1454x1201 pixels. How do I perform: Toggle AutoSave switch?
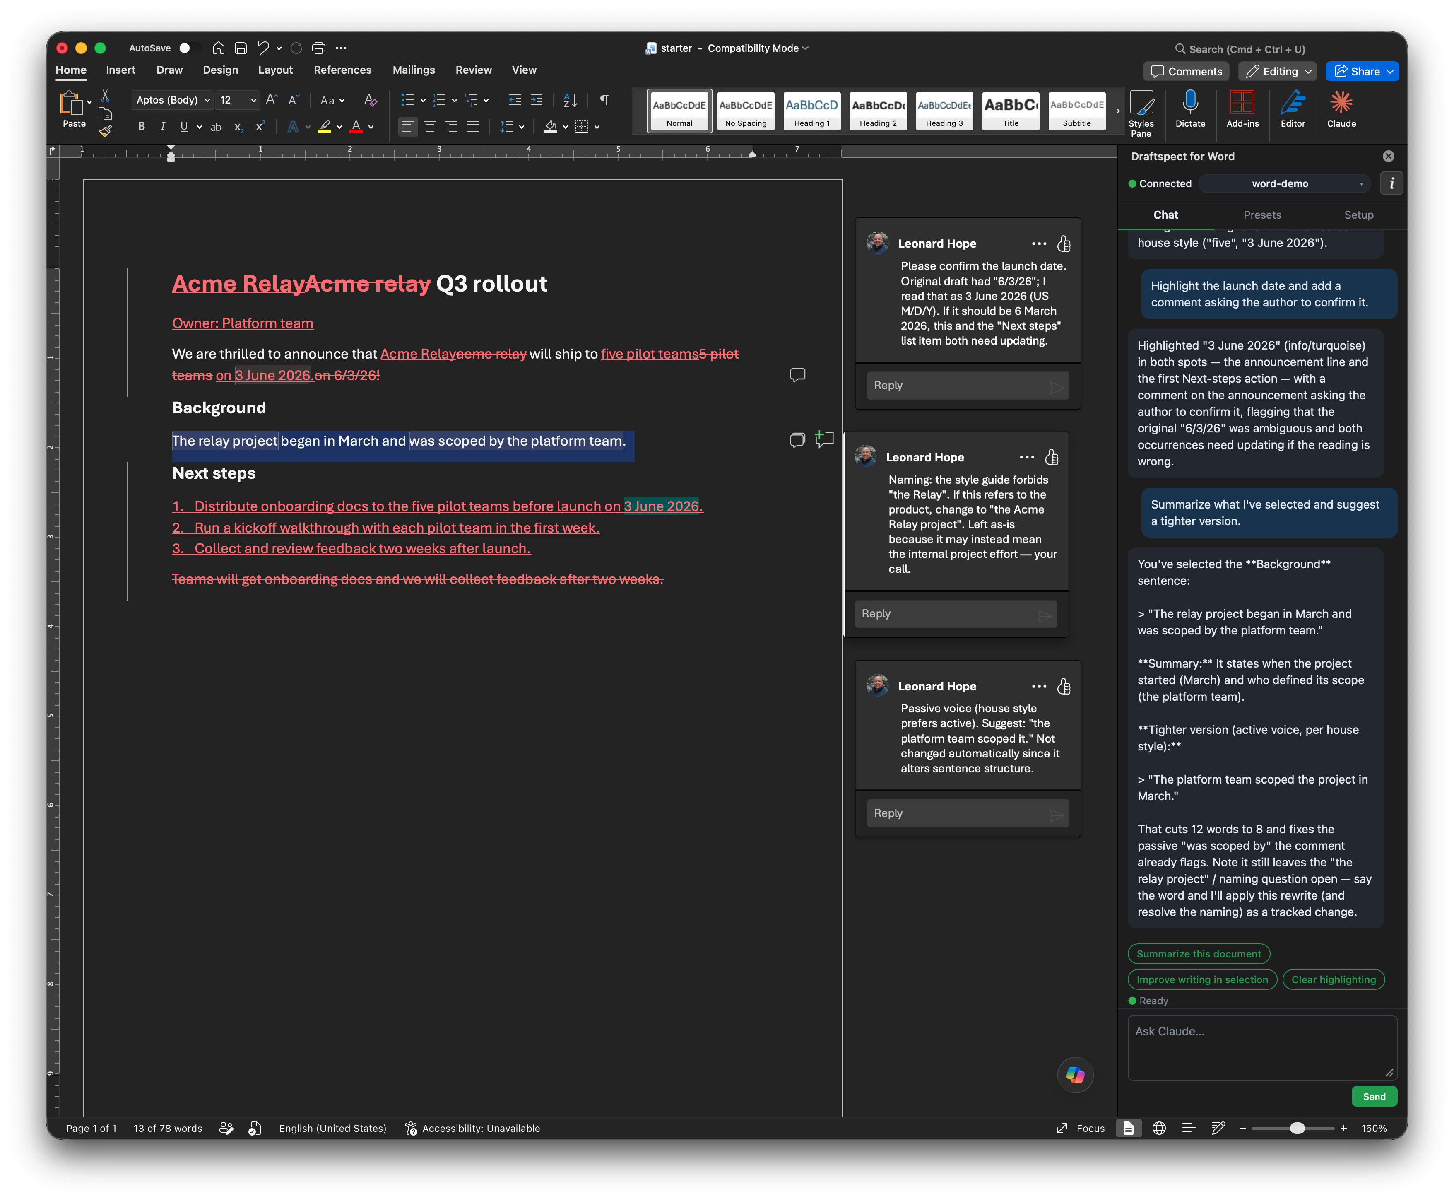[x=188, y=48]
